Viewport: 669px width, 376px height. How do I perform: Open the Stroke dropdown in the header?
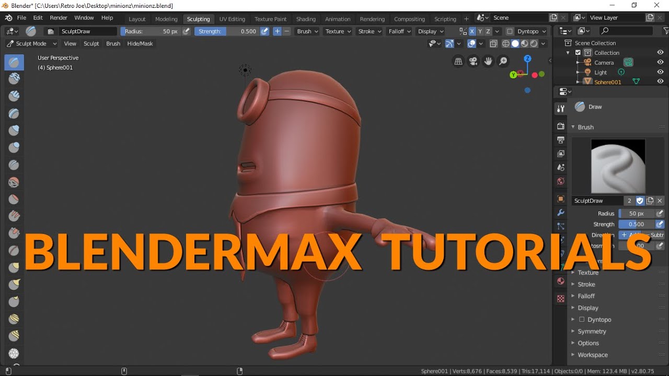[370, 31]
